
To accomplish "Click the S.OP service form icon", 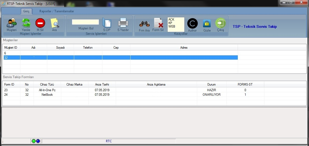I will click(107, 22).
